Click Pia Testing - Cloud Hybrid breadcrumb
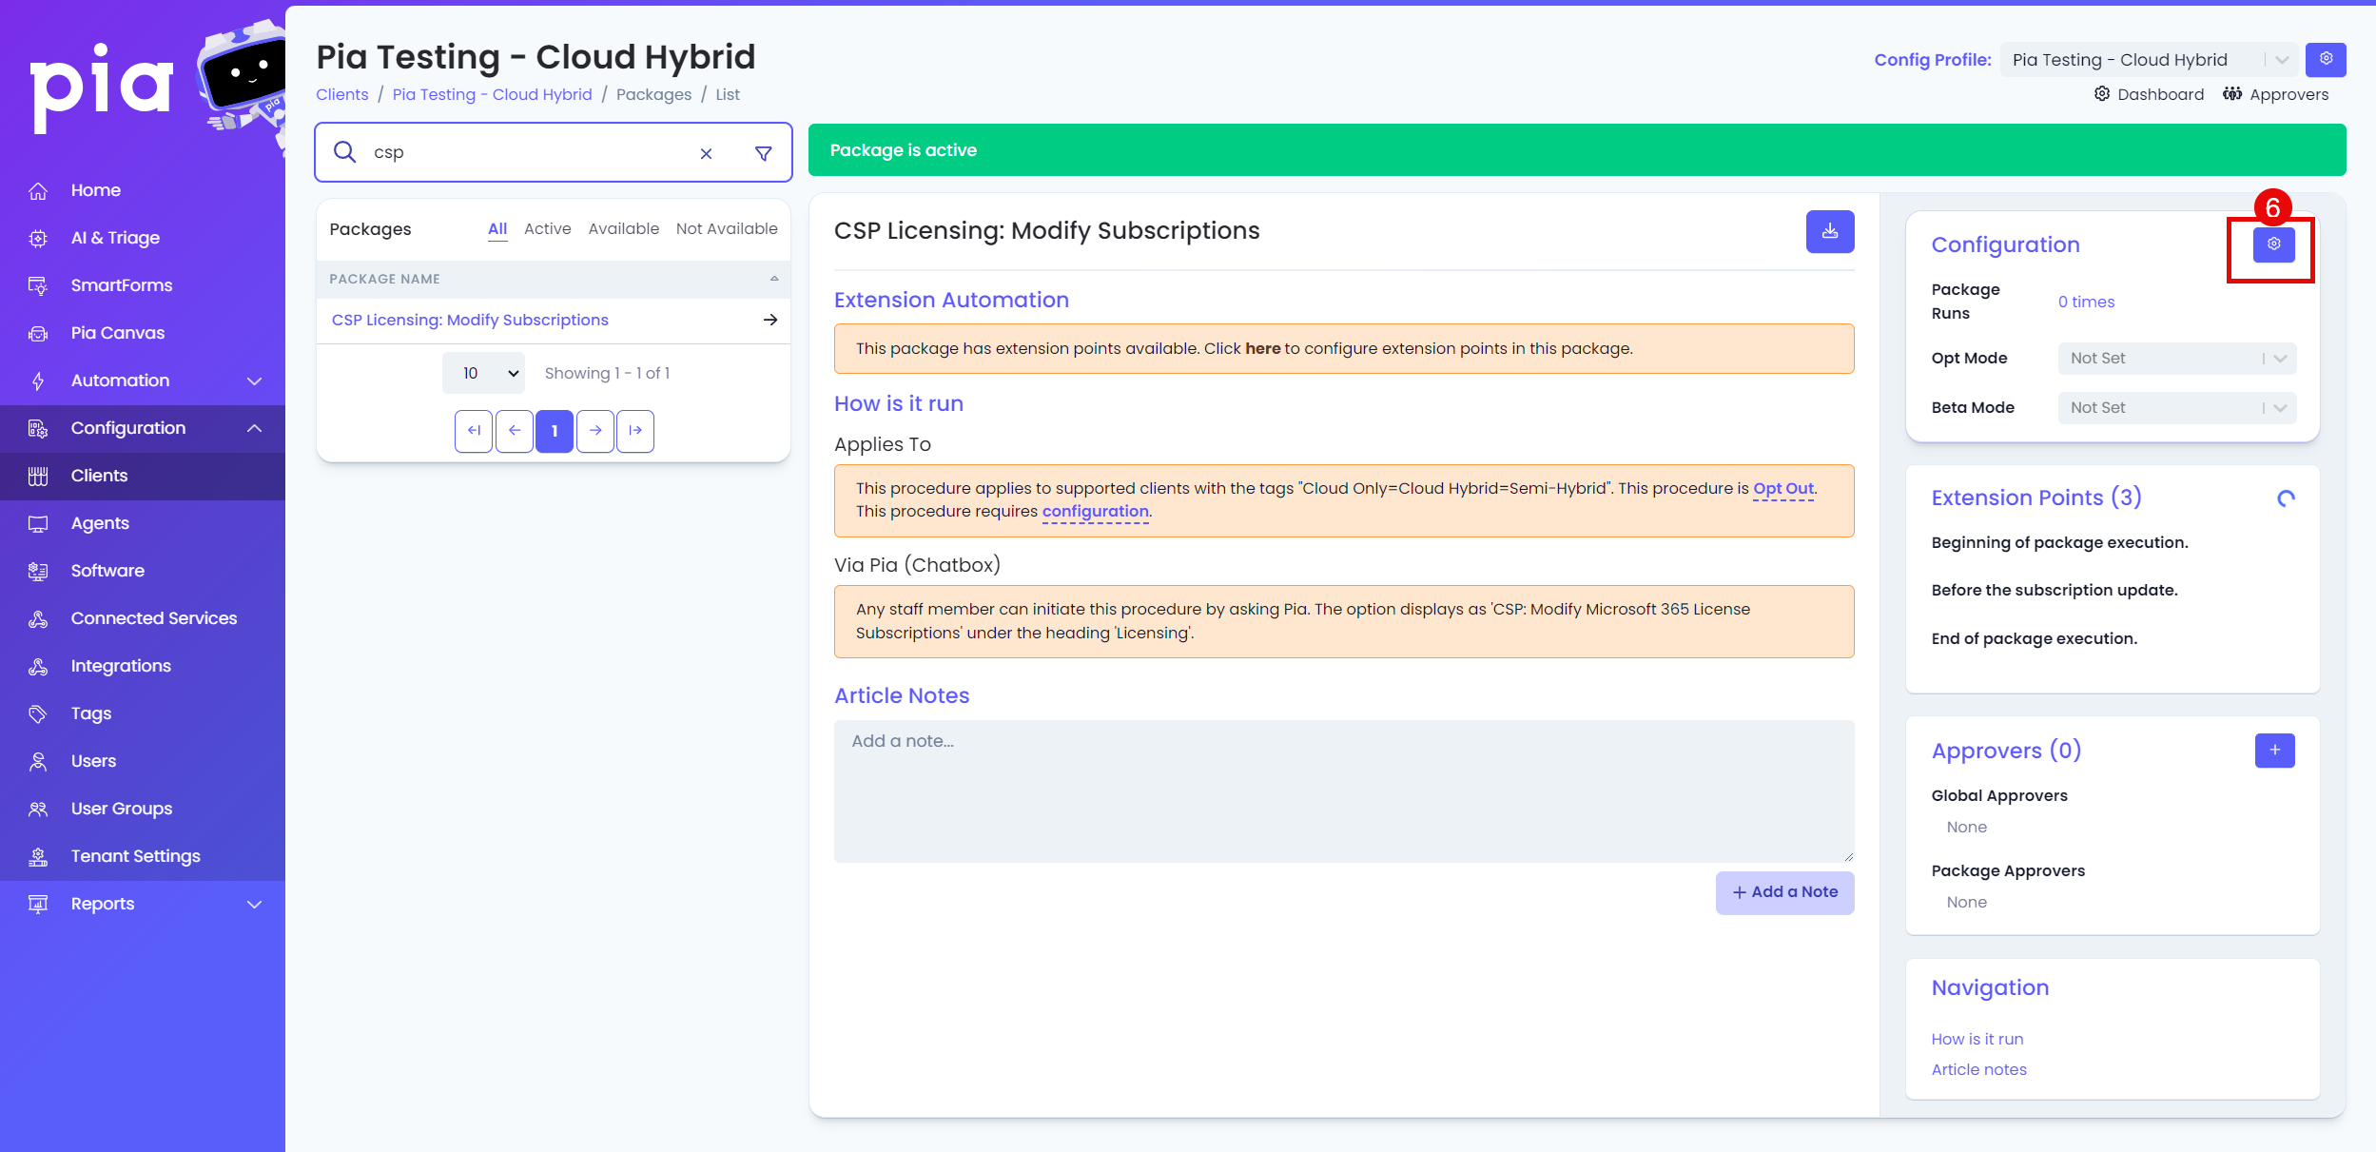2376x1152 pixels. click(492, 94)
